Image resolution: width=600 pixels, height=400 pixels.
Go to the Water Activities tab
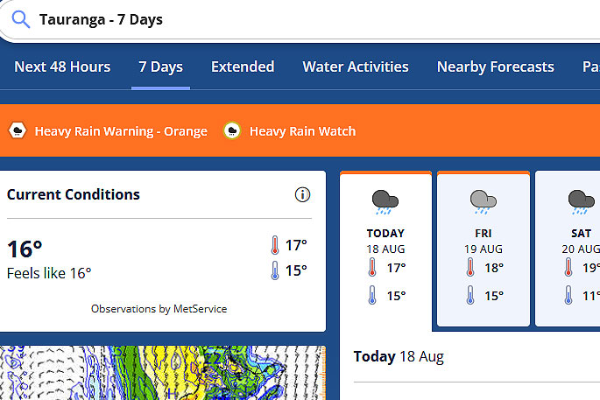point(356,67)
